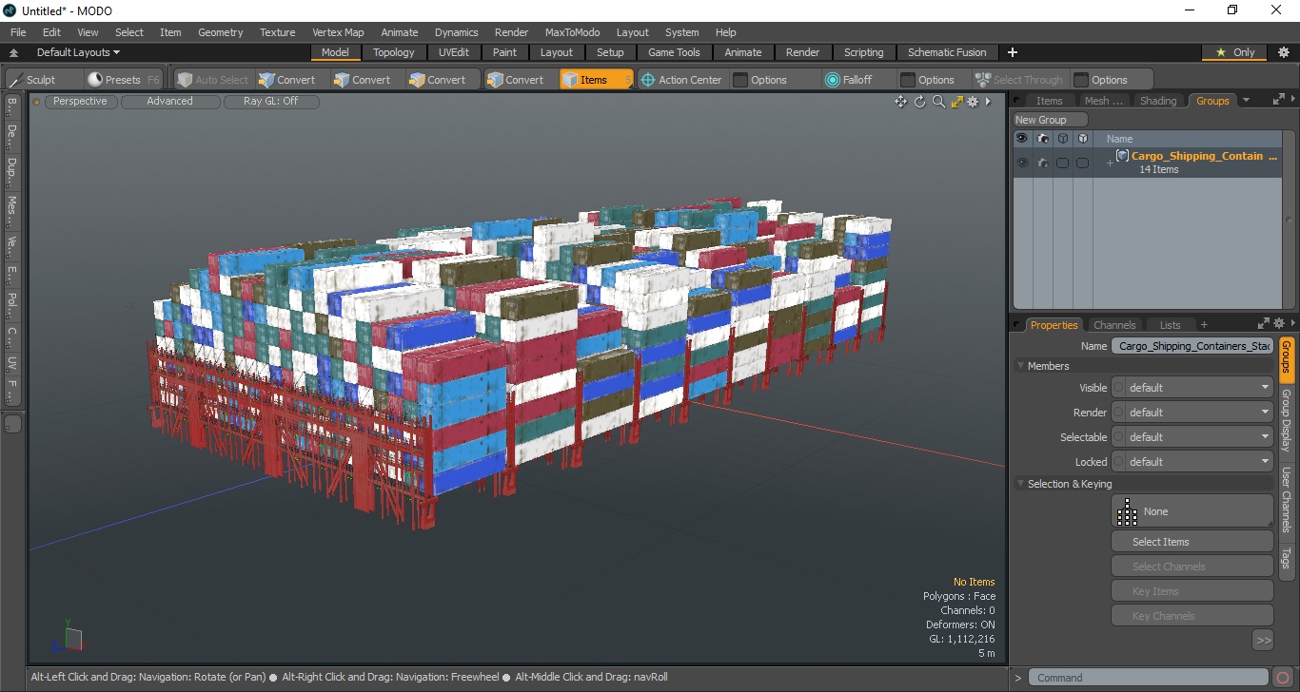Open the viewport settings gear
This screenshot has width=1300, height=692.
coord(973,102)
